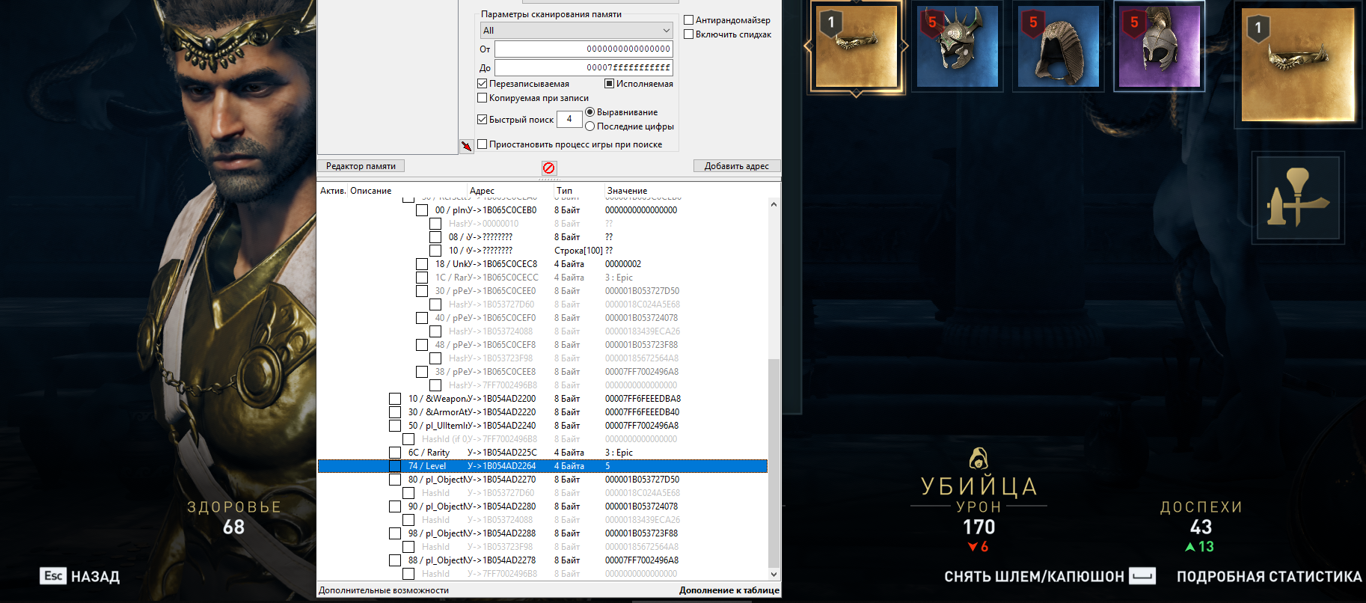Toggle the Перезаписываемая checkbox

point(483,84)
